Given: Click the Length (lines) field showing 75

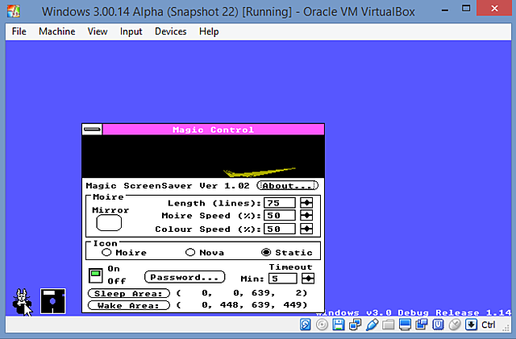Looking at the screenshot, I should click(x=280, y=203).
